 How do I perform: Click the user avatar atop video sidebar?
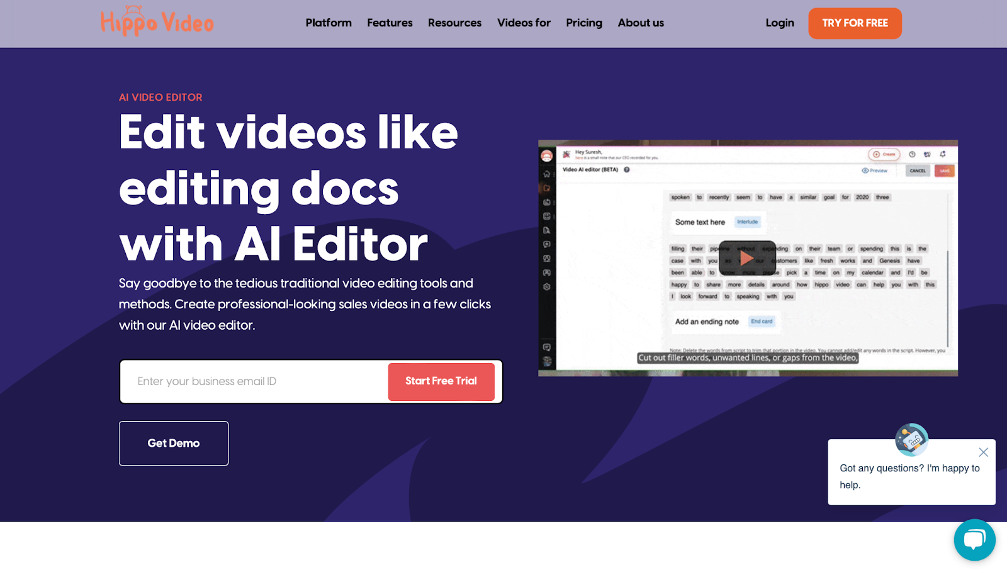point(547,155)
